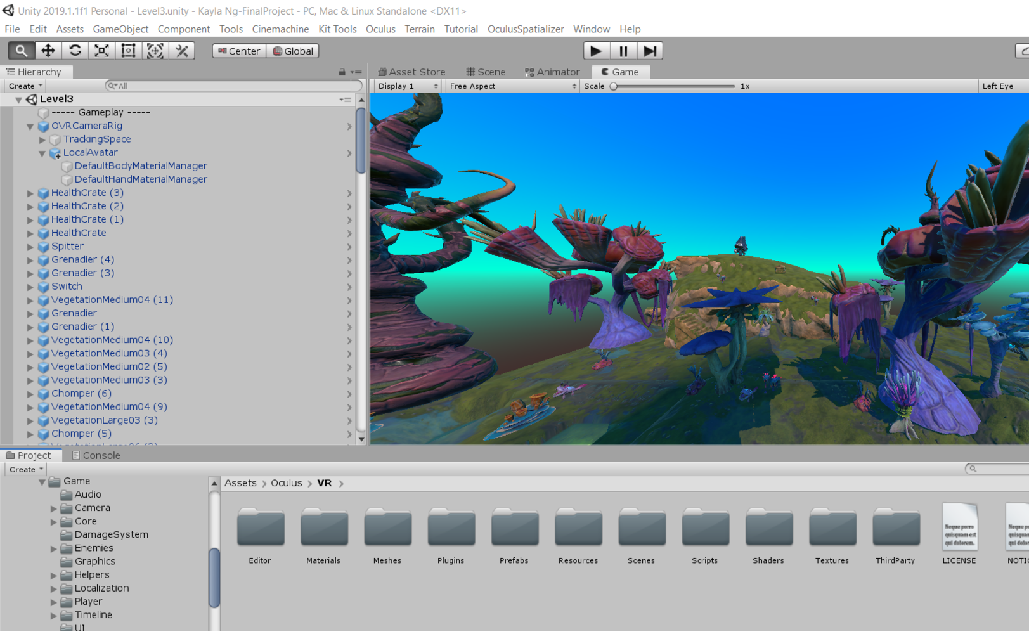Open the ThirdParty folder
The height and width of the screenshot is (634, 1029).
(896, 536)
